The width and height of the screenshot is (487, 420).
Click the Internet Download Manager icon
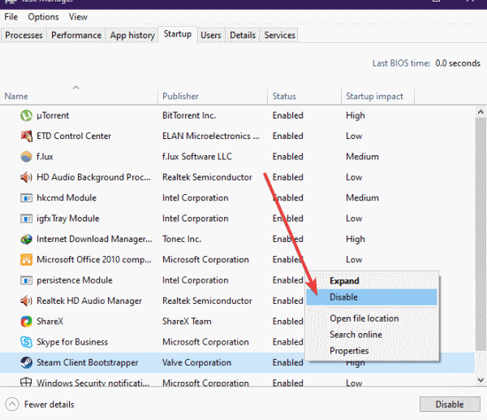point(27,239)
